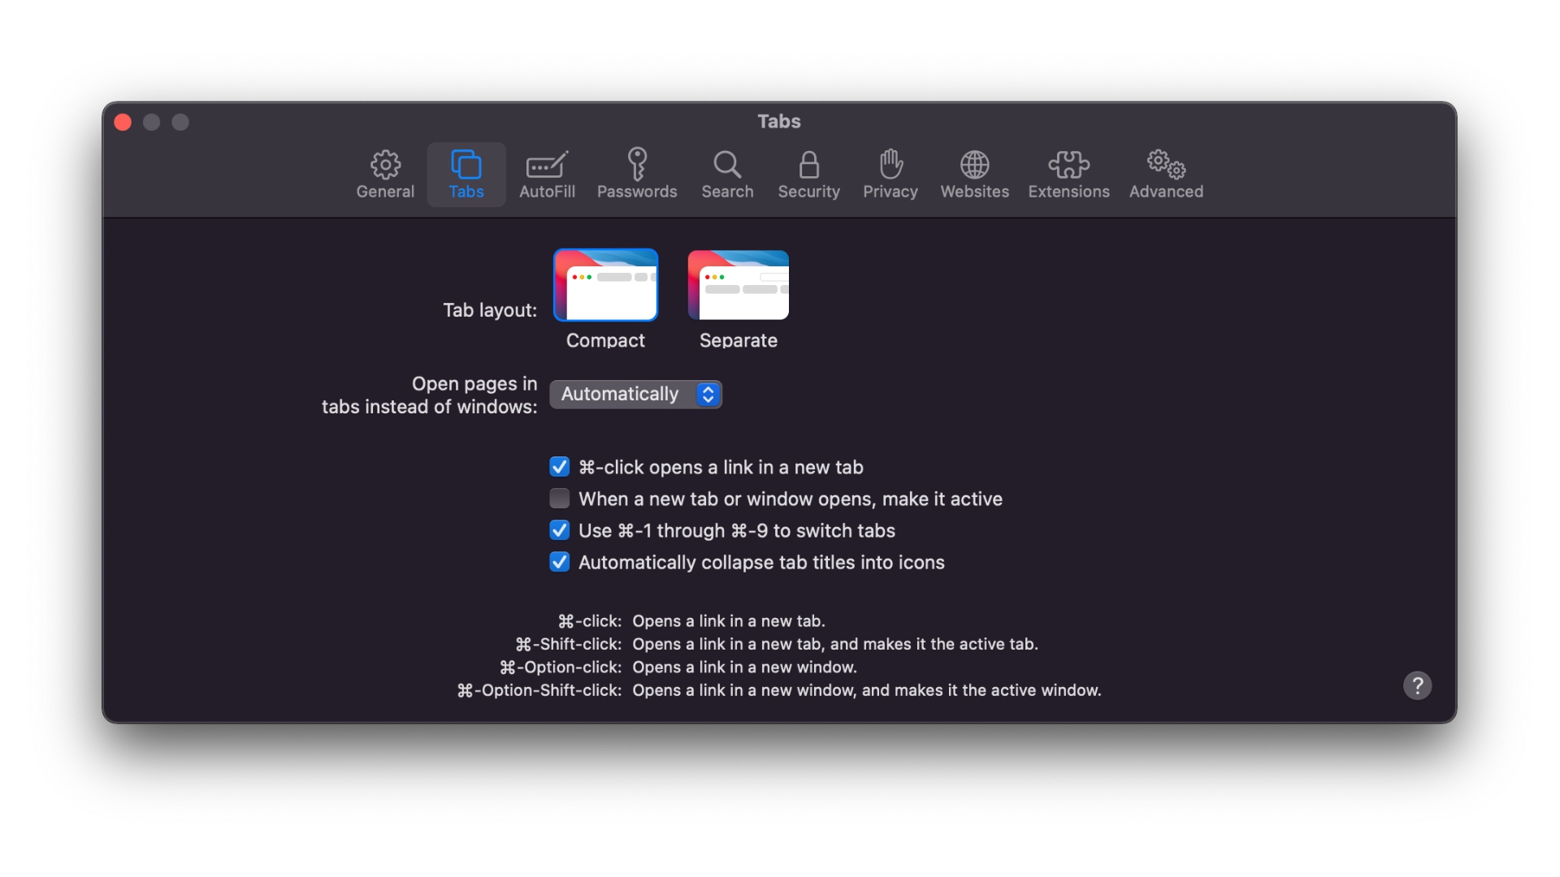Choose the Separate tab layout thumbnail
The image size is (1560, 877).
pos(738,285)
